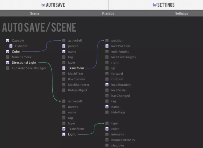Toggle the localRotation save icon
This screenshot has width=203, height=148.
[107, 85]
